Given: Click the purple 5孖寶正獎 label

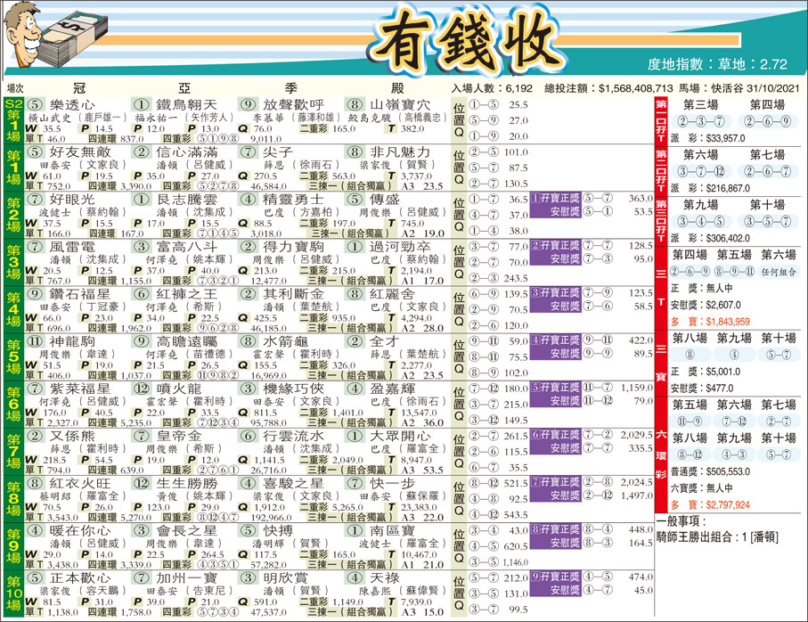Looking at the screenshot, I should 556,388.
